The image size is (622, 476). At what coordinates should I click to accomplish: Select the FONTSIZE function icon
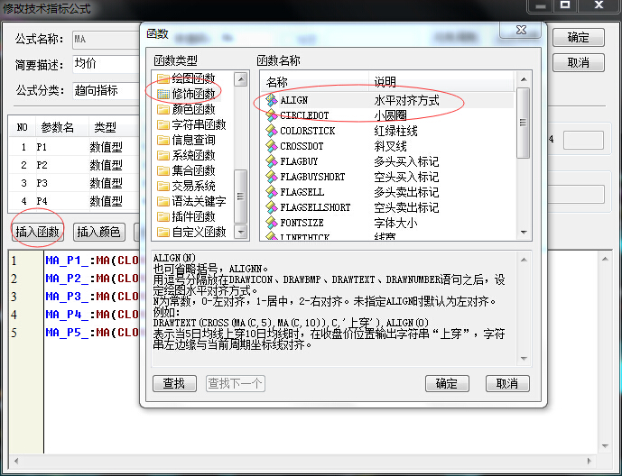[270, 223]
